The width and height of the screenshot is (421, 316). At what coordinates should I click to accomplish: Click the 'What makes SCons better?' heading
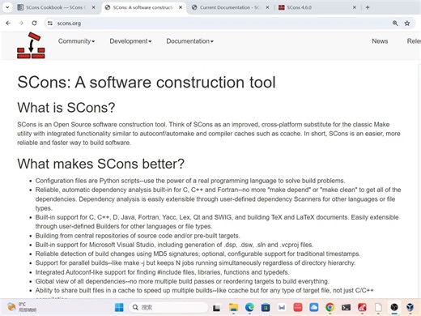pos(100,164)
